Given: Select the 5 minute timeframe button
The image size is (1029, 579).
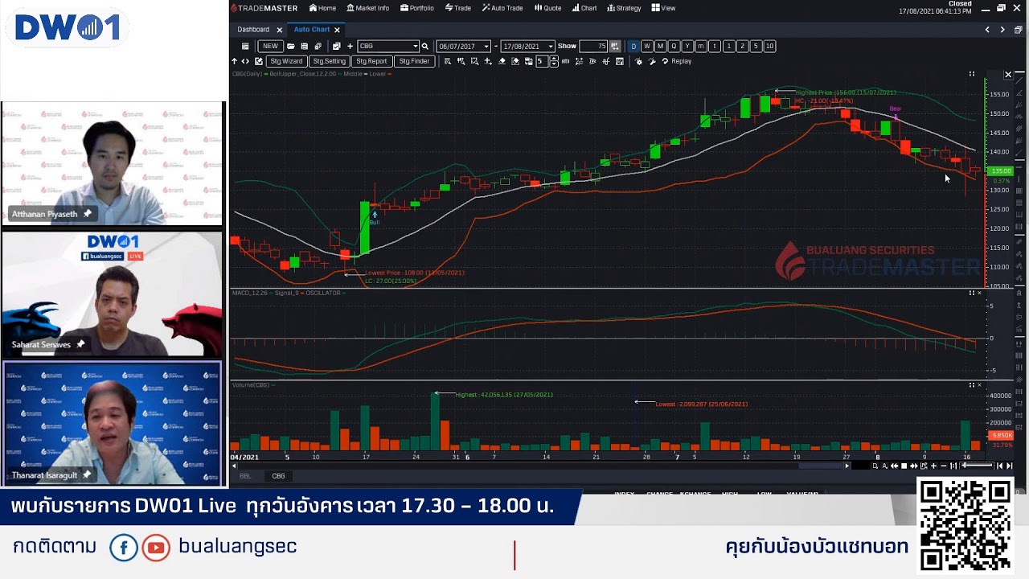Looking at the screenshot, I should 756,46.
